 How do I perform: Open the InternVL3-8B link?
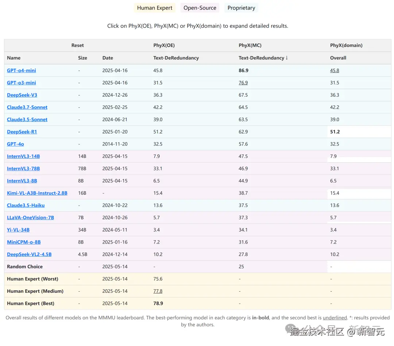22,181
